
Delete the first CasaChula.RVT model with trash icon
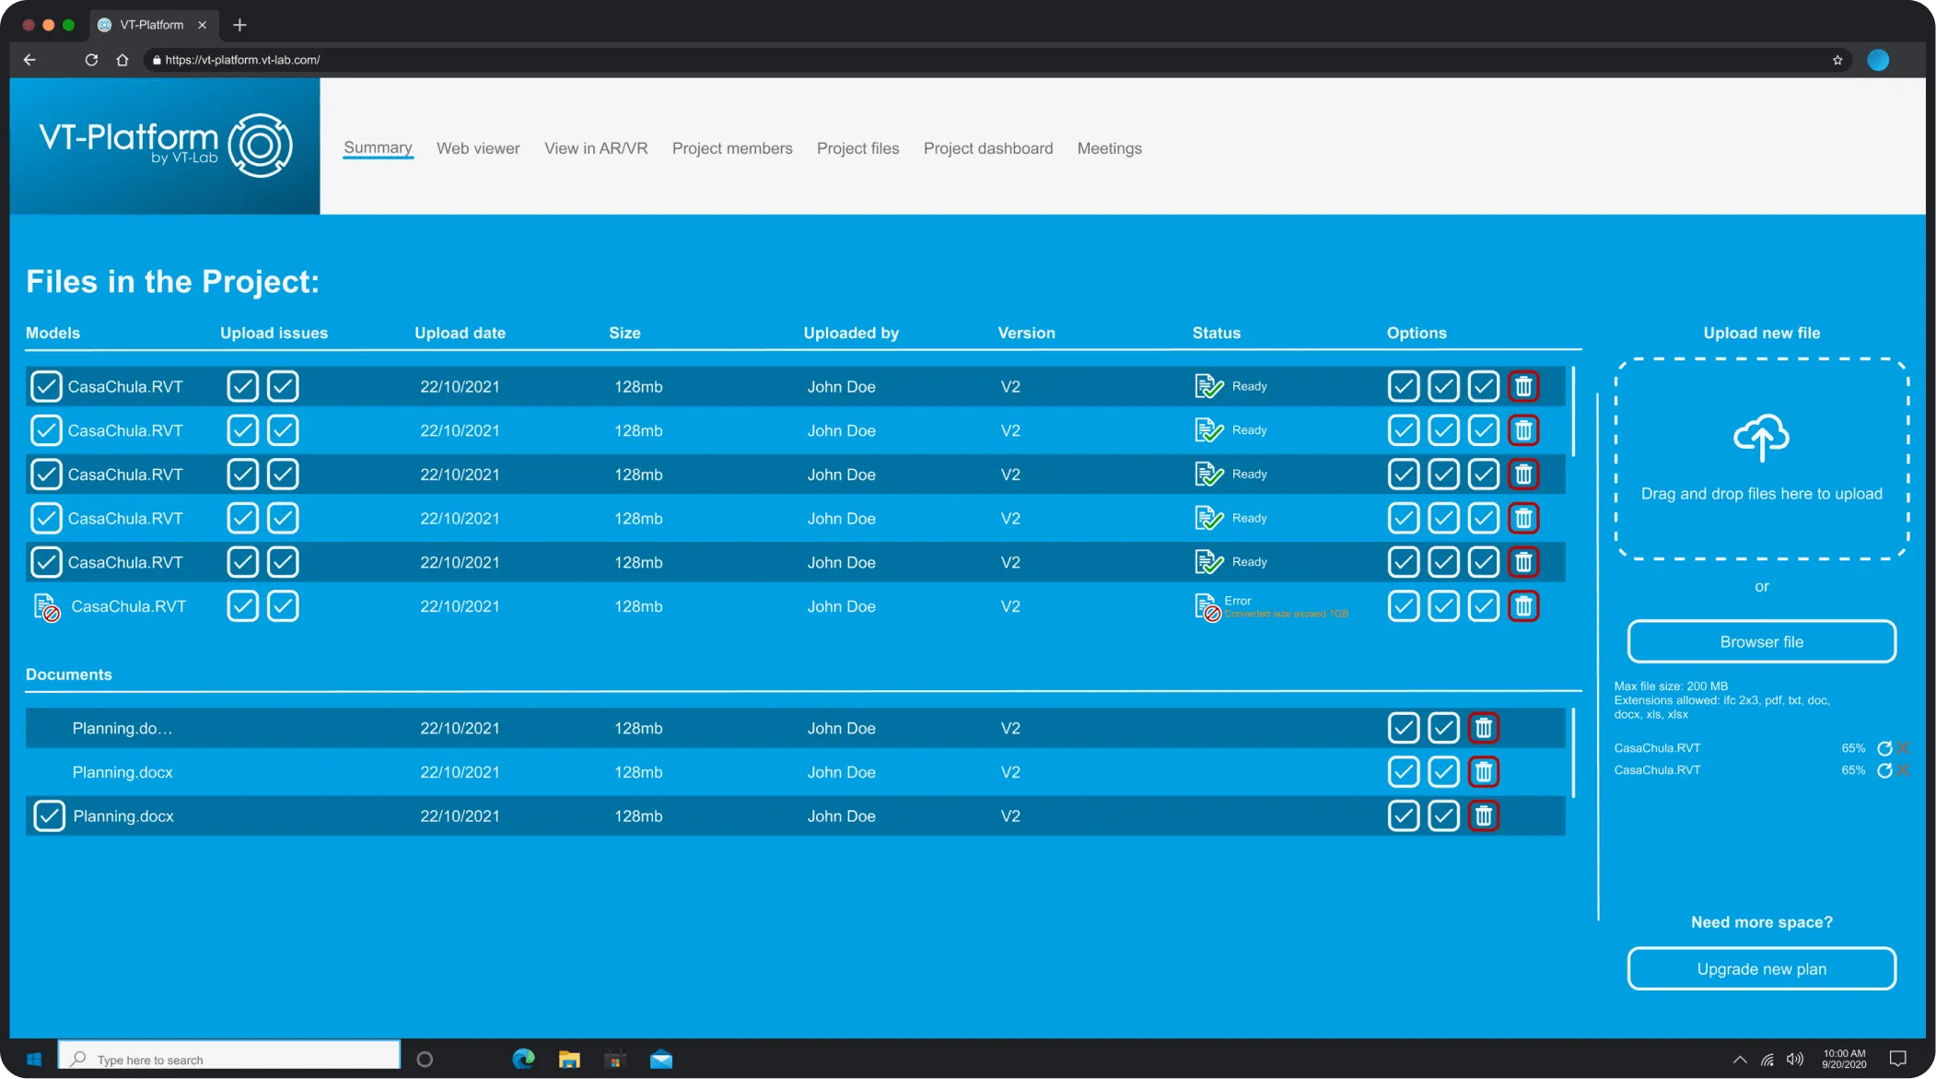(1523, 386)
